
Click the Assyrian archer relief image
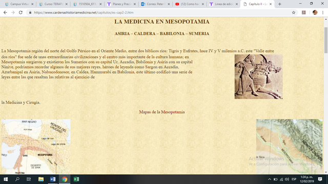(x=258, y=77)
